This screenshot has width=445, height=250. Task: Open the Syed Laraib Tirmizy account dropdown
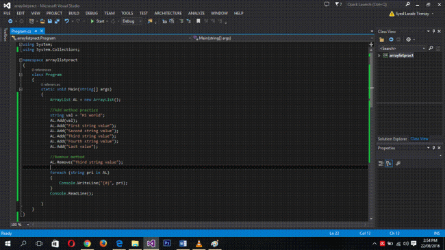[411, 14]
